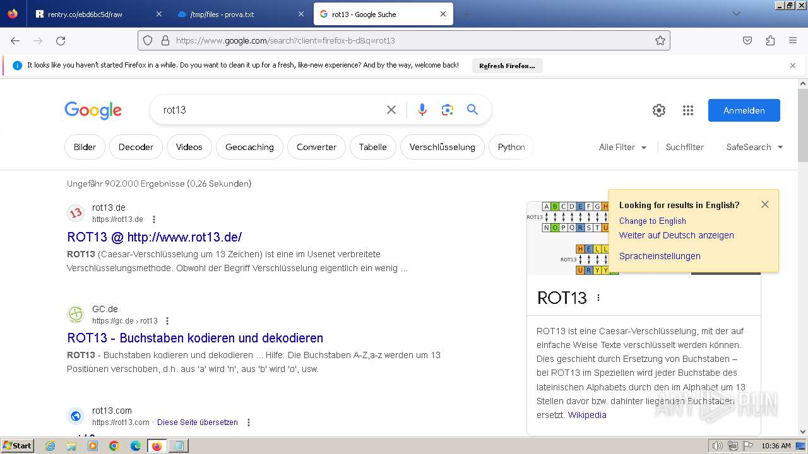Image resolution: width=808 pixels, height=454 pixels.
Task: Select the Bilder filter chip
Action: (85, 147)
